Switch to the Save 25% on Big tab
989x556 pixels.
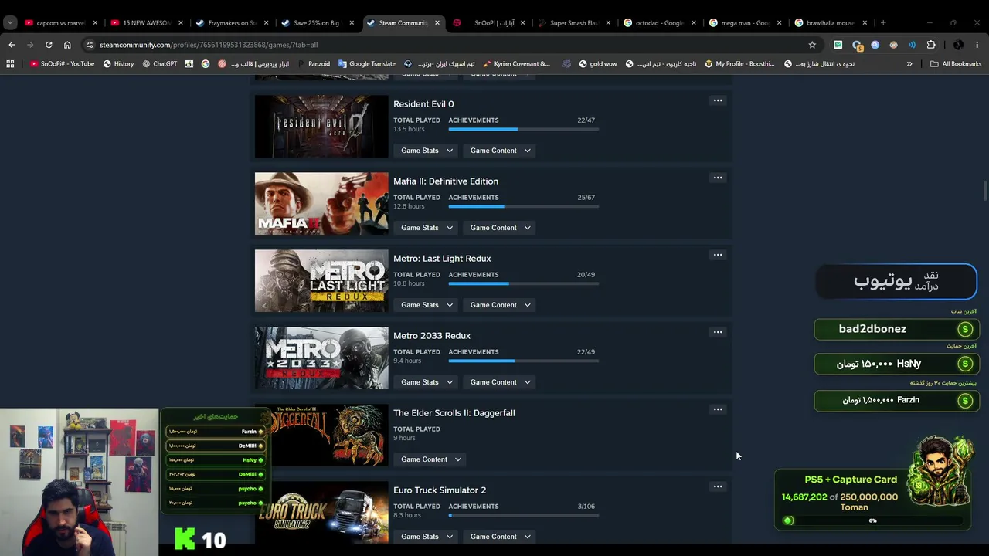318,23
